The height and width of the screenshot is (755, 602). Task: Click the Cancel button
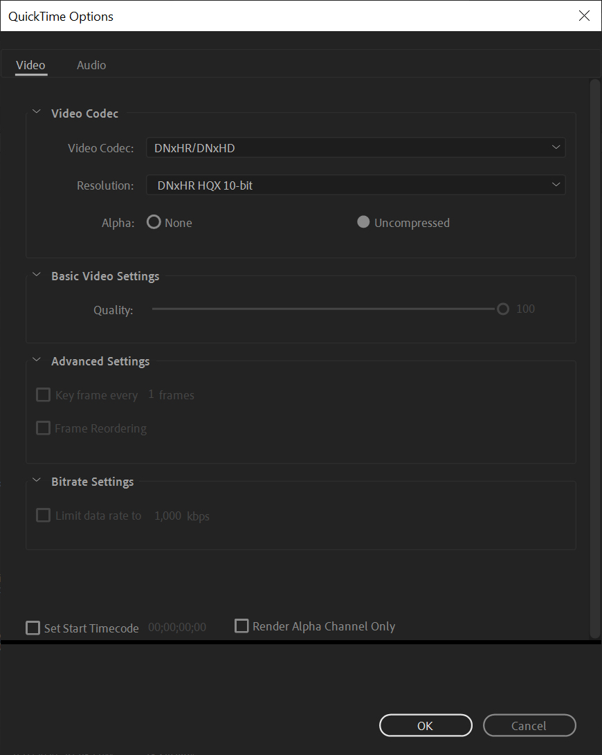pyautogui.click(x=529, y=725)
